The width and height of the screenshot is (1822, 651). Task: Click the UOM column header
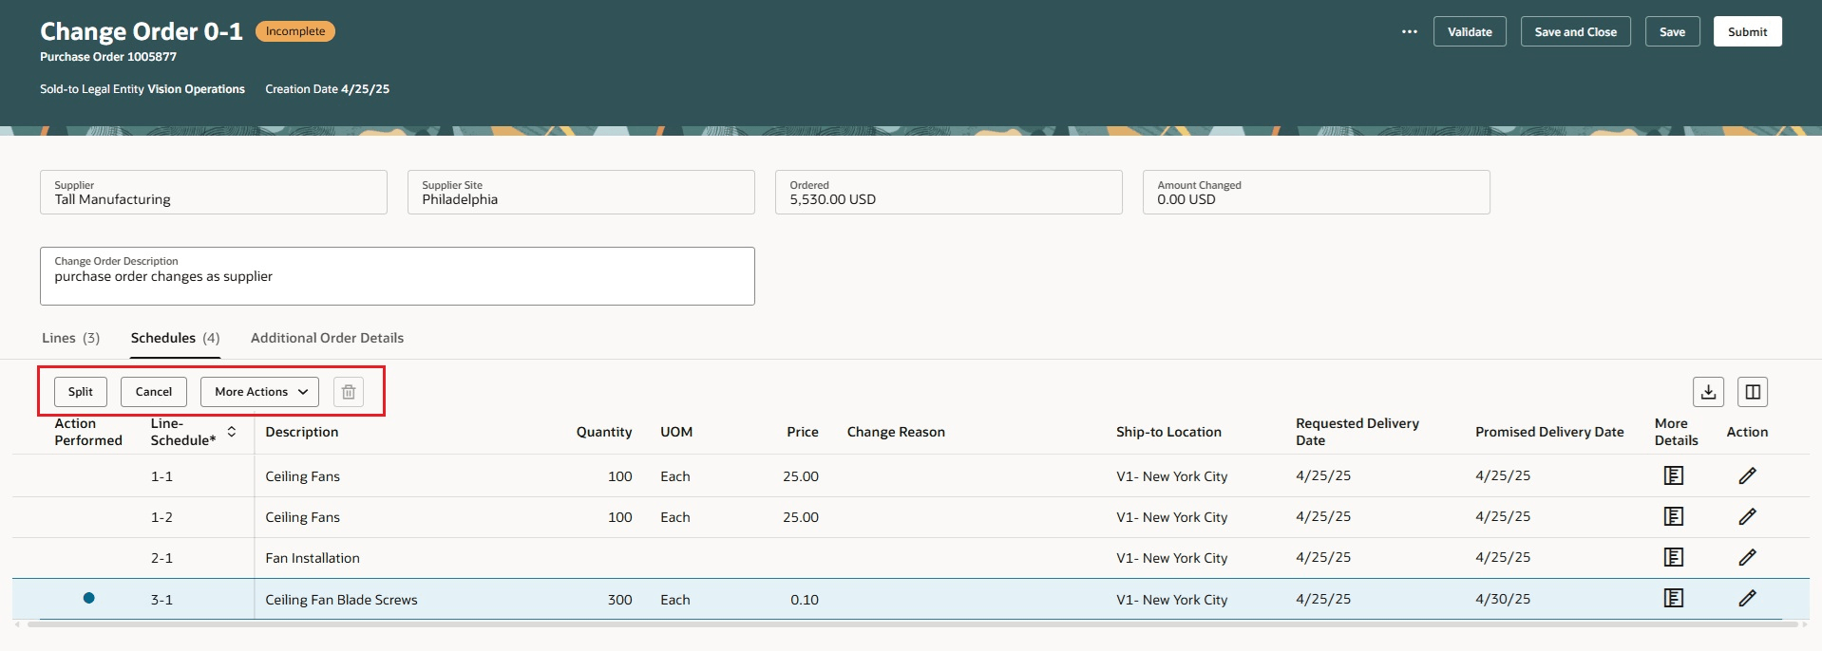click(x=676, y=432)
